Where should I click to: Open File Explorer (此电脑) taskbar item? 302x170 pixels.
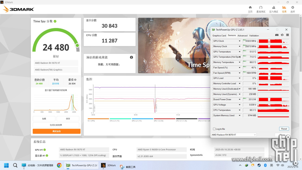click(37, 165)
